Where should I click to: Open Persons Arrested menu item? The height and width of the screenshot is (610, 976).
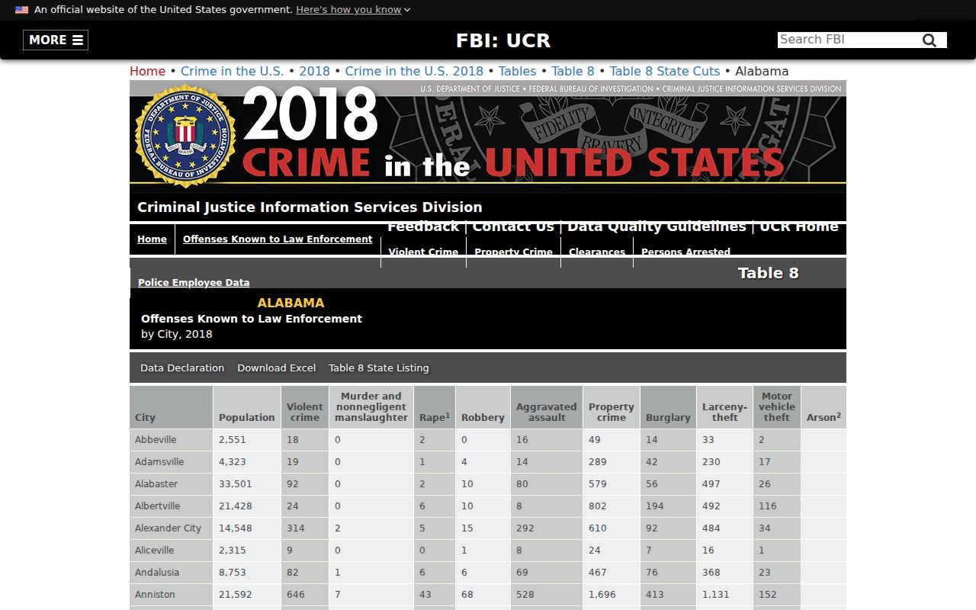(x=685, y=252)
